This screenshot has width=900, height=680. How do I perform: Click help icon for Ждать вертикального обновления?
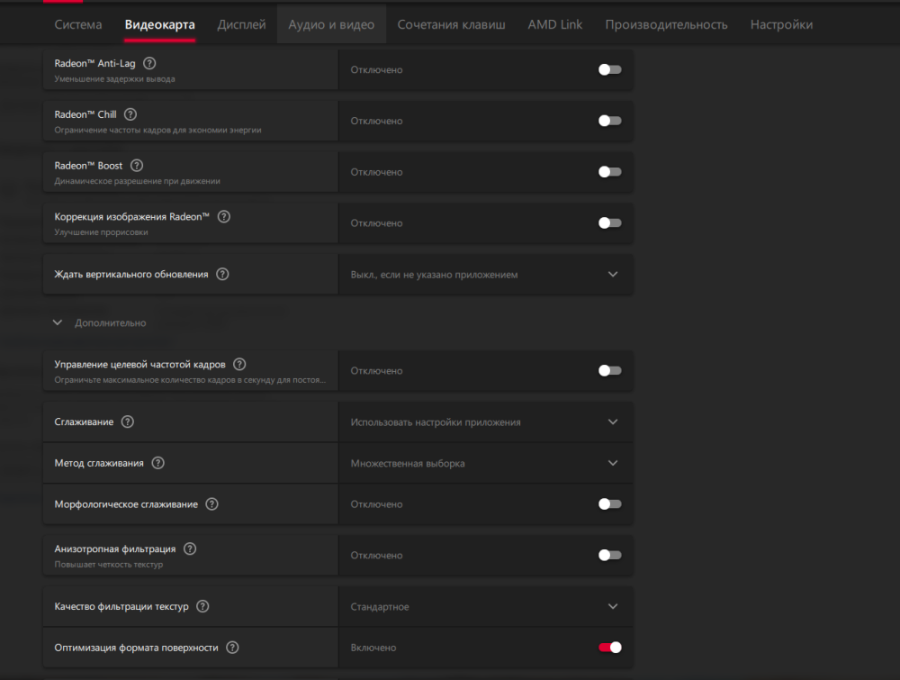(x=222, y=274)
